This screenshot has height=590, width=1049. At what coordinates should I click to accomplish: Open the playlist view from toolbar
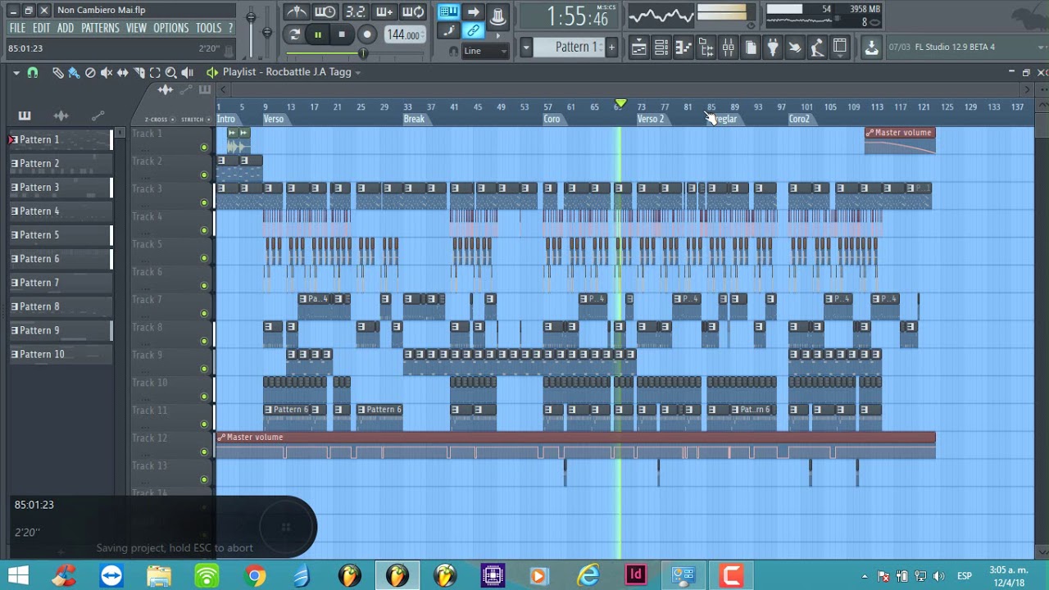638,48
